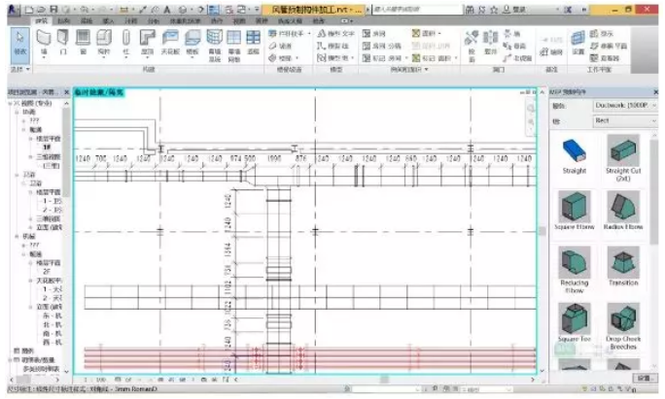Open the fifth ribbon tab (Annotate)
This screenshot has width=665, height=399.
click(131, 20)
